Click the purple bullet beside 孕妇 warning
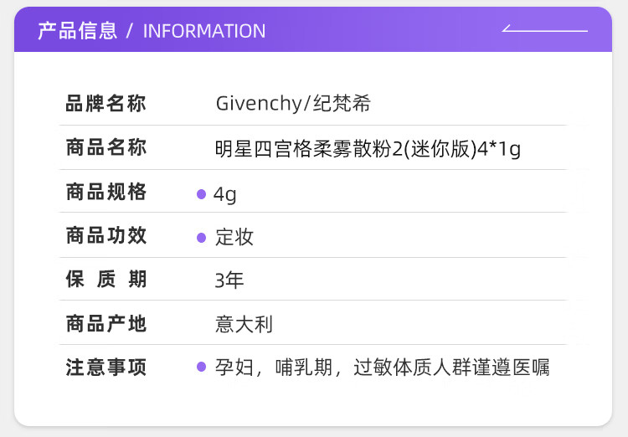This screenshot has width=628, height=437. click(201, 367)
